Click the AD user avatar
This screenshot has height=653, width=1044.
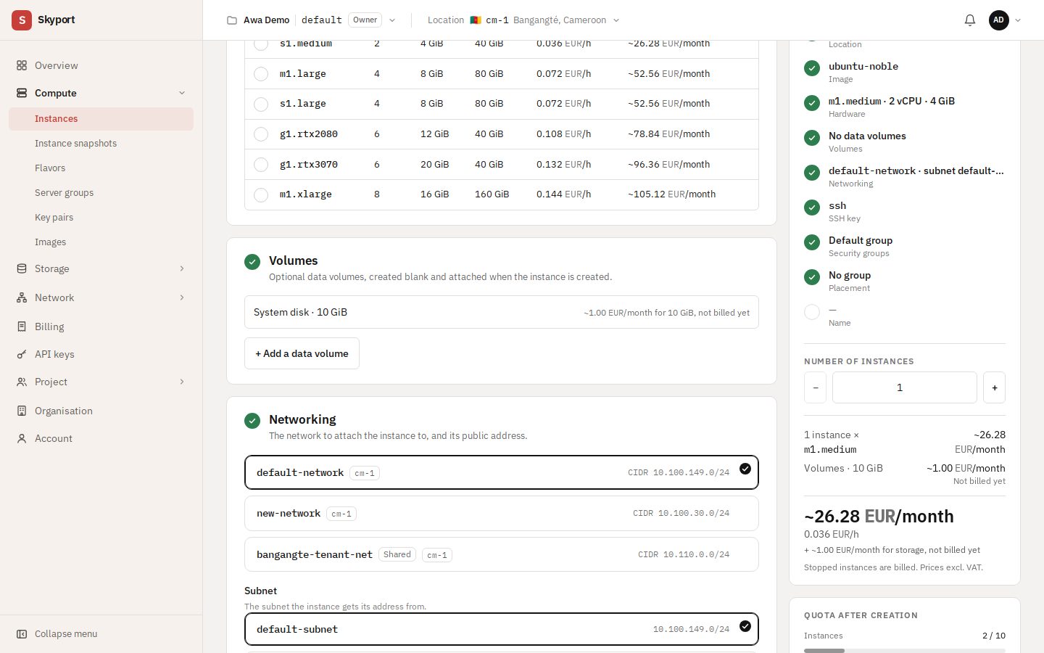coord(999,20)
